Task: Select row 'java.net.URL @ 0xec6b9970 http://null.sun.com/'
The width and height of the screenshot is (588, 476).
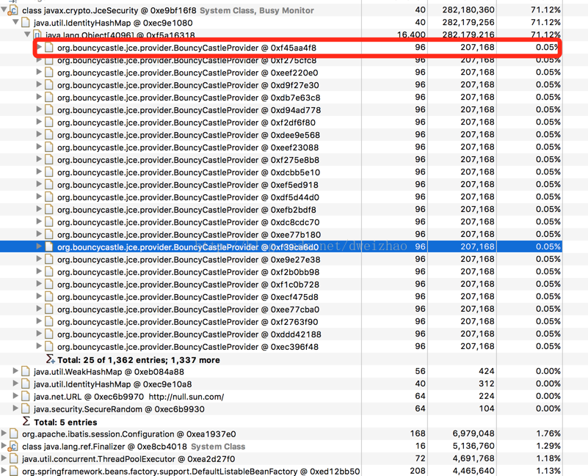Action: [281, 397]
